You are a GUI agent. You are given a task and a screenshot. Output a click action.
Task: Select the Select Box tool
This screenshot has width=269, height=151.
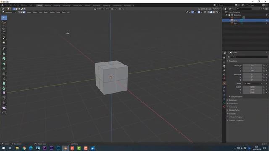coord(4,18)
